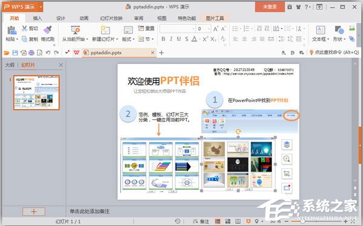Switch to the 大纲 (Outline) pane tab

[10, 65]
